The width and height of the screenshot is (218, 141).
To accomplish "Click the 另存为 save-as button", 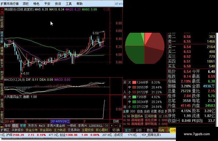I will [x=32, y=125].
